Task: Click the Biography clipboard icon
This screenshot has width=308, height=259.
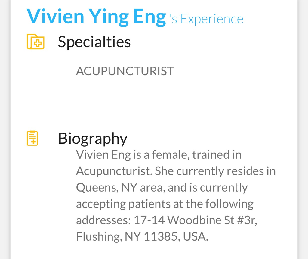Action: click(32, 138)
